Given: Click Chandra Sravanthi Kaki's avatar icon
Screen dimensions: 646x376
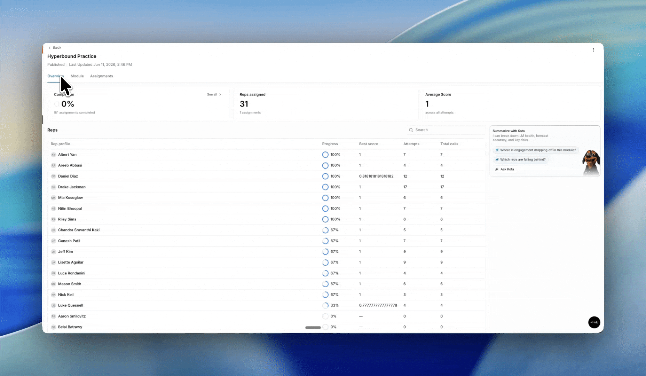Looking at the screenshot, I should (x=53, y=230).
